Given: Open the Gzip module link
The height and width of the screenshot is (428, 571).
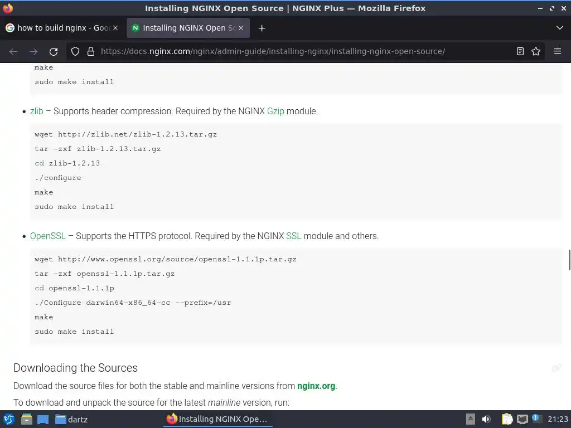Looking at the screenshot, I should click(275, 111).
